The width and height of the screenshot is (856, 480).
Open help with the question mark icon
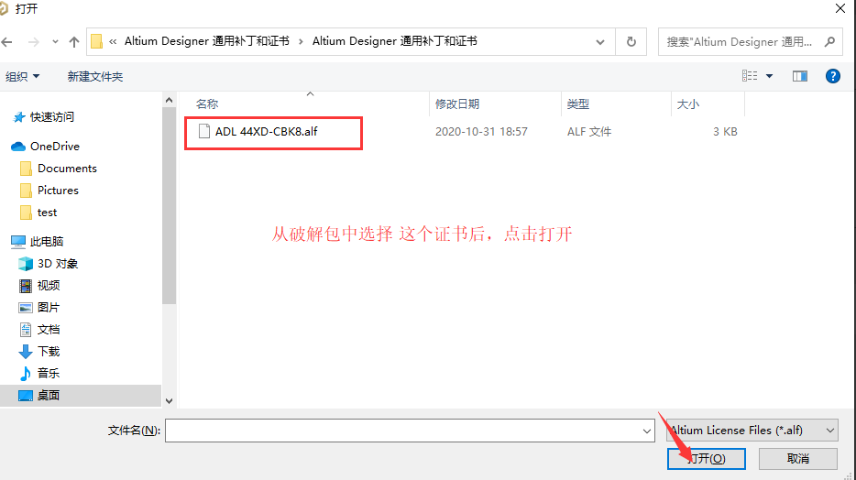(x=832, y=76)
